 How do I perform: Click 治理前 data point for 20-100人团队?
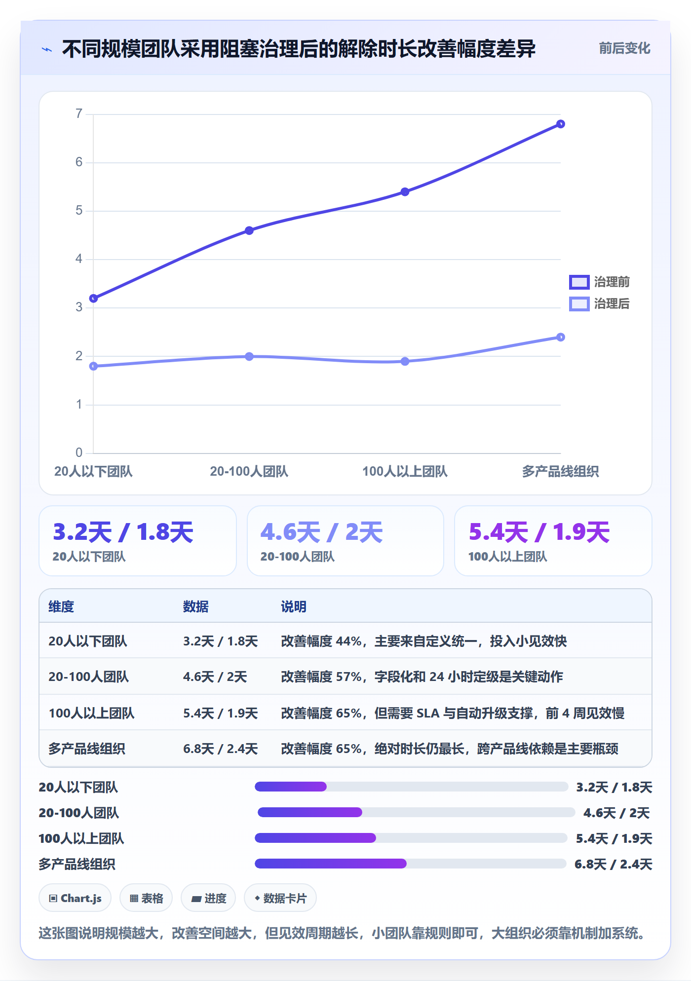pos(249,230)
